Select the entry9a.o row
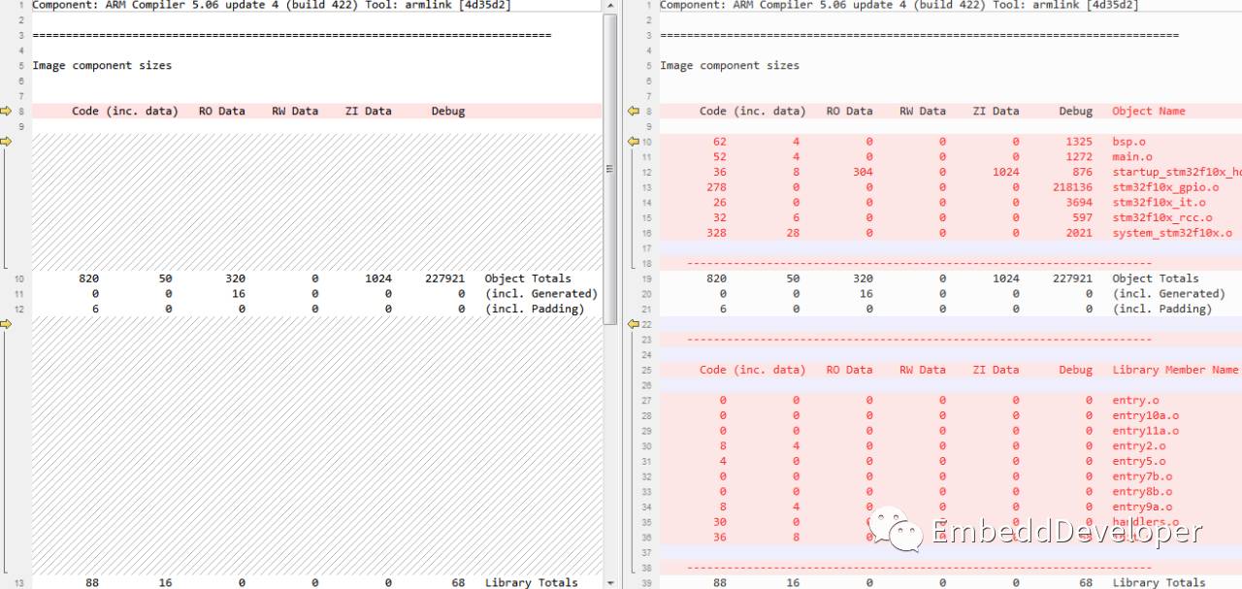1242x589 pixels. click(1142, 507)
